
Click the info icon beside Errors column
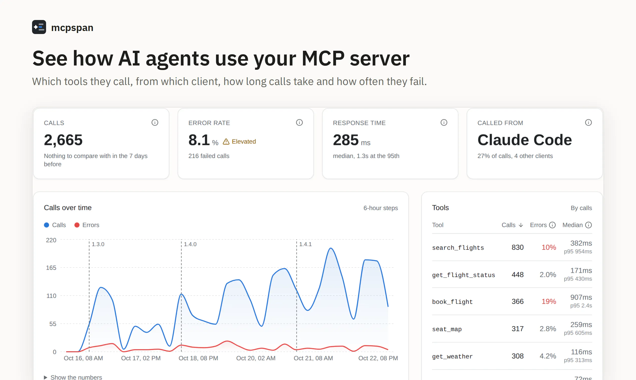[x=552, y=225]
